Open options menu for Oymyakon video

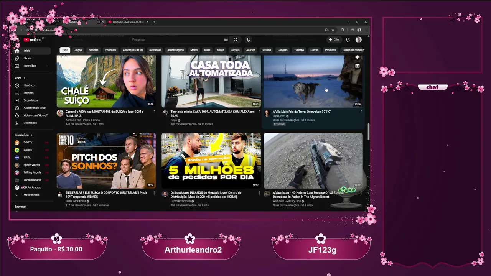(361, 112)
